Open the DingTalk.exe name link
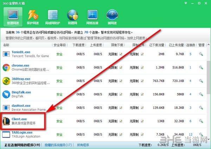The height and width of the screenshot is (149, 211). pos(21,92)
